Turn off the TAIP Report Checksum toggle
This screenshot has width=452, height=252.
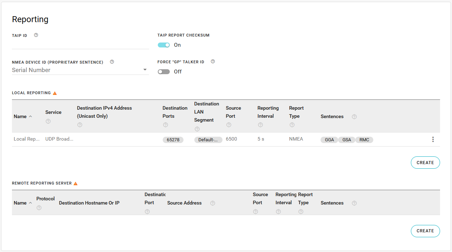click(x=164, y=45)
